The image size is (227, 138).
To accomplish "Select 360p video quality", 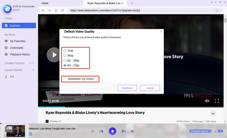I will click(65, 56).
